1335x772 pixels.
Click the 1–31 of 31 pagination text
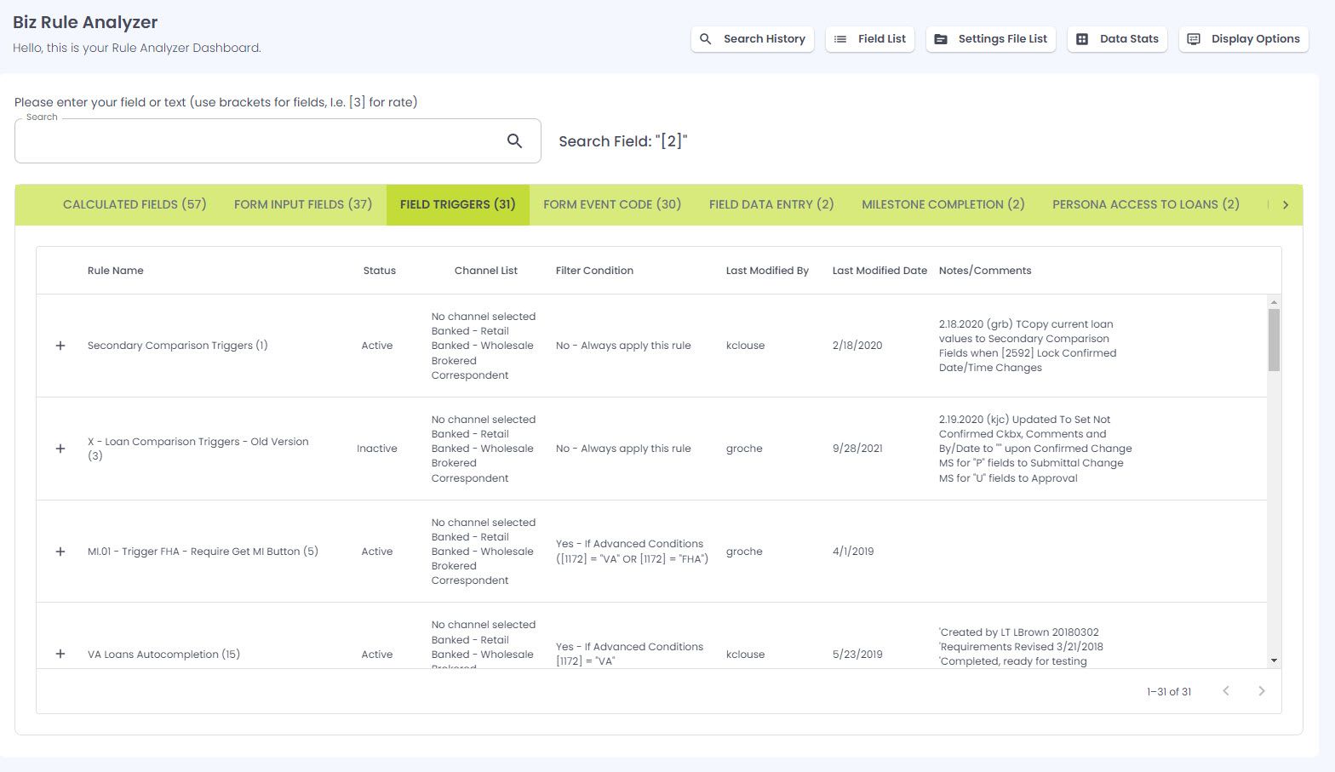pos(1169,692)
